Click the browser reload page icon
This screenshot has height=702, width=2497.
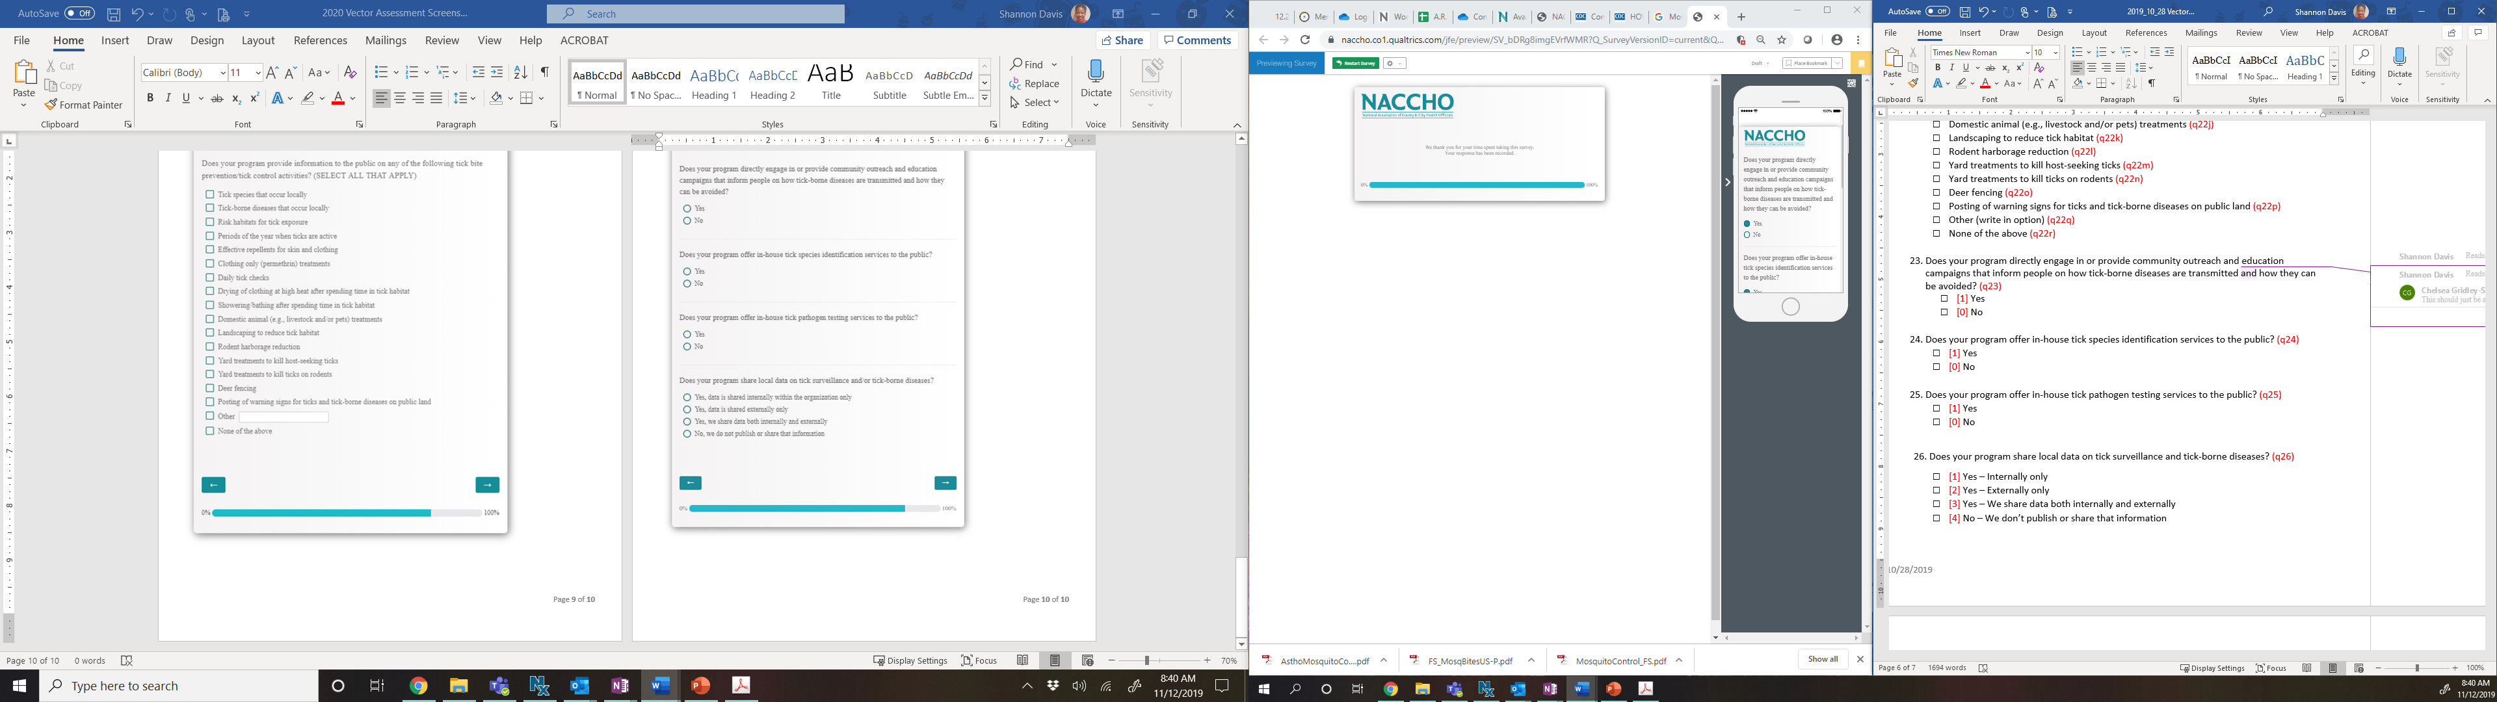[x=1304, y=40]
